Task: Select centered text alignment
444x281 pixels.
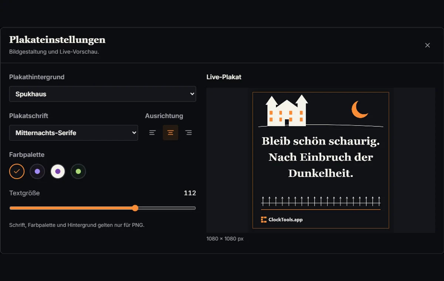Action: pyautogui.click(x=171, y=133)
